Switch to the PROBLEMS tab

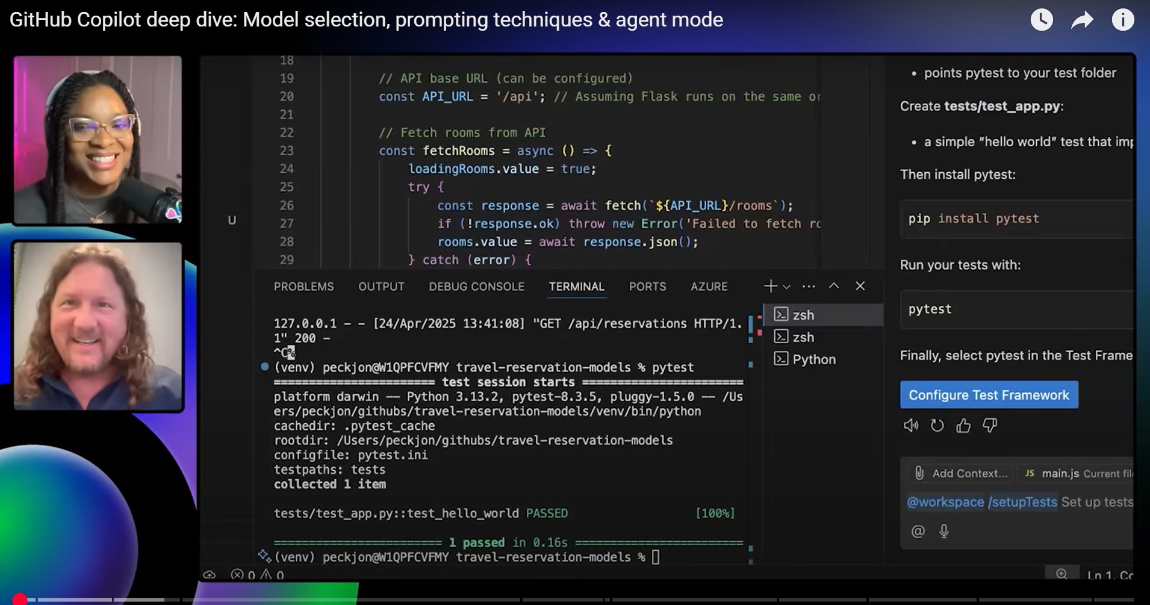click(303, 287)
